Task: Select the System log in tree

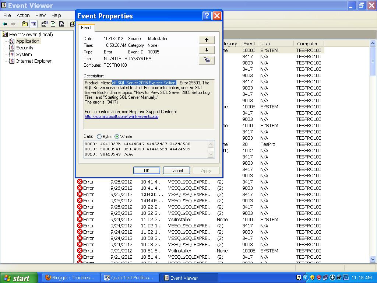Action: click(24, 55)
